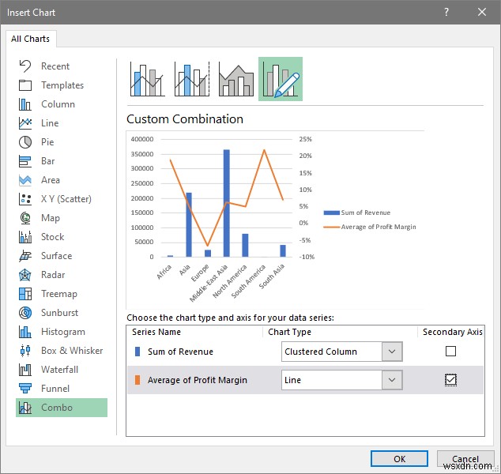This screenshot has width=501, height=474.
Task: Select the Treemap chart icon
Action: click(x=25, y=294)
